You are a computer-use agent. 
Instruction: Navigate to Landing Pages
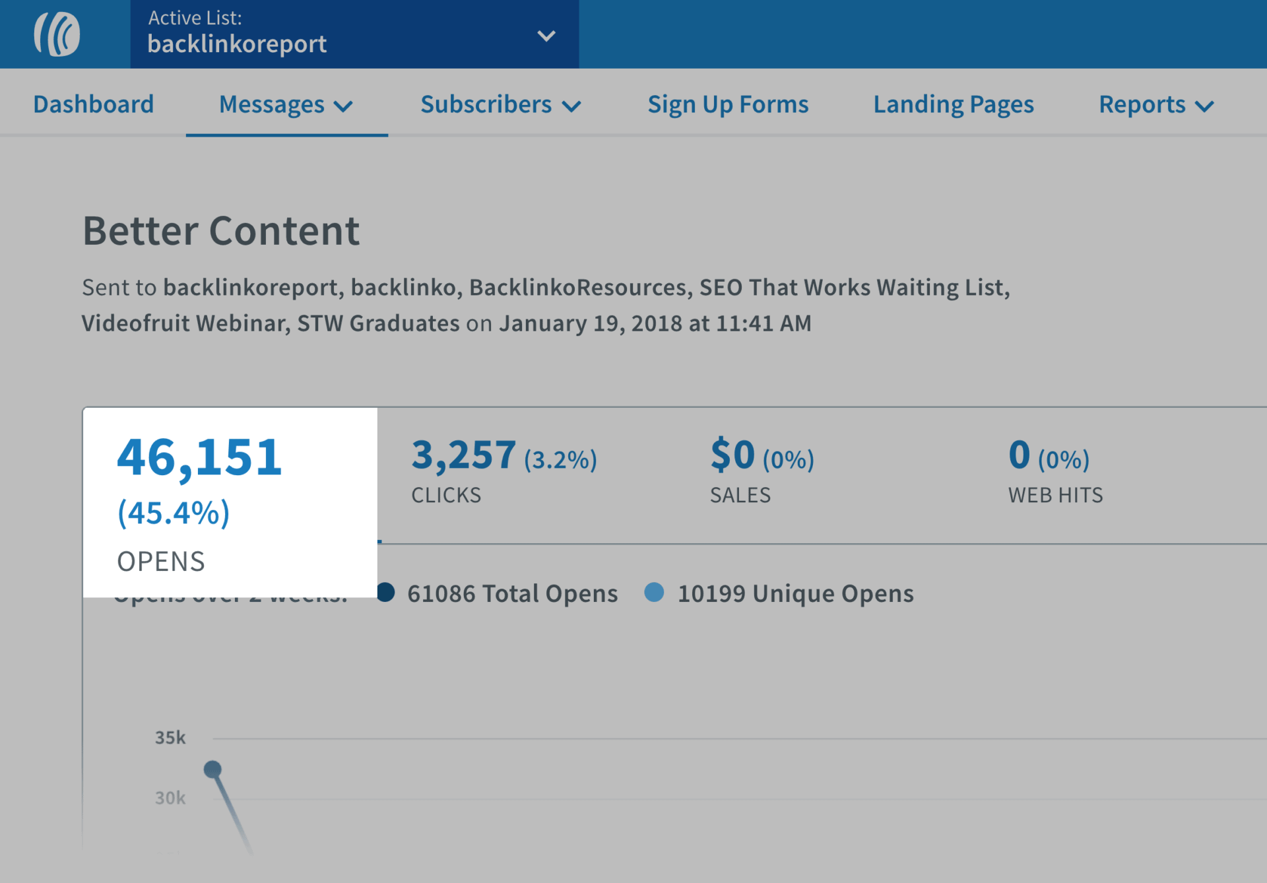[954, 104]
